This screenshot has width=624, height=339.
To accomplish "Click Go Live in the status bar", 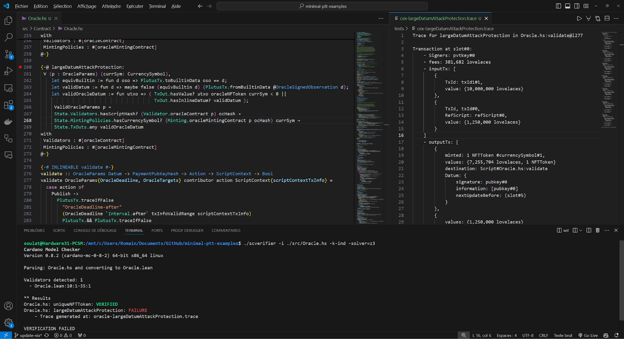I will click(588, 335).
